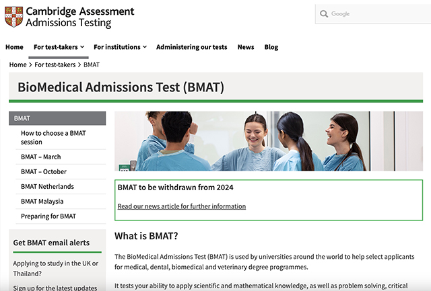Open the News page
The width and height of the screenshot is (431, 291).
(x=246, y=47)
